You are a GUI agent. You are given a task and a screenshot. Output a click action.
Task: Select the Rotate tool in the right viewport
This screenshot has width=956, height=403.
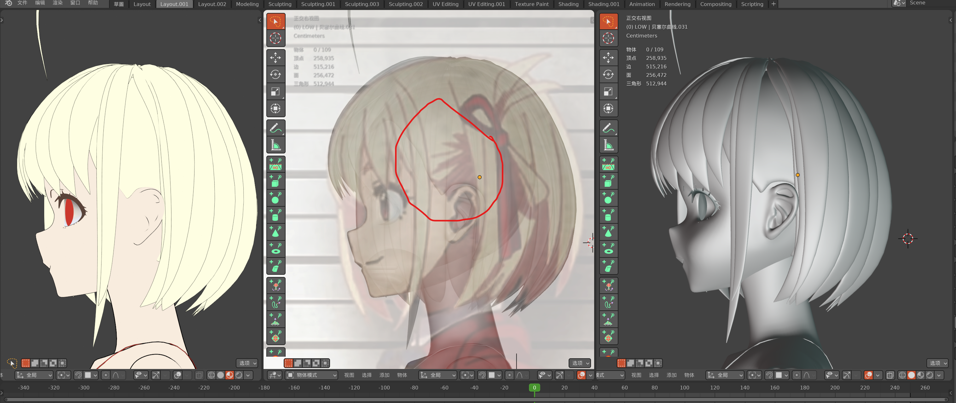608,75
